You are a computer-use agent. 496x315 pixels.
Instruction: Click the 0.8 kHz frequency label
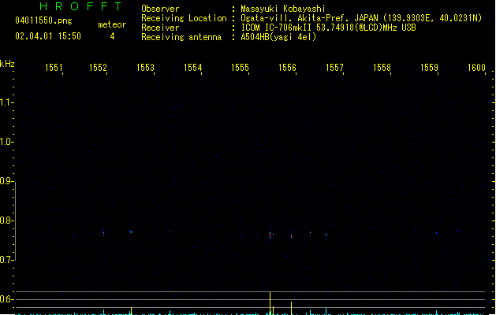[x=6, y=220]
